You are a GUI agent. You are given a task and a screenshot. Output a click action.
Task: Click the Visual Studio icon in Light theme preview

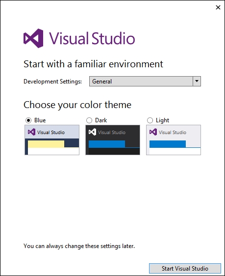pos(153,132)
